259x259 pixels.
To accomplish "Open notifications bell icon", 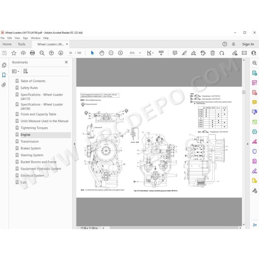I will coord(233,44).
